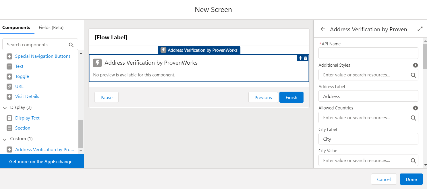Viewport: 427px width, 189px height.
Task: Focus the Search components field
Action: tap(40, 45)
